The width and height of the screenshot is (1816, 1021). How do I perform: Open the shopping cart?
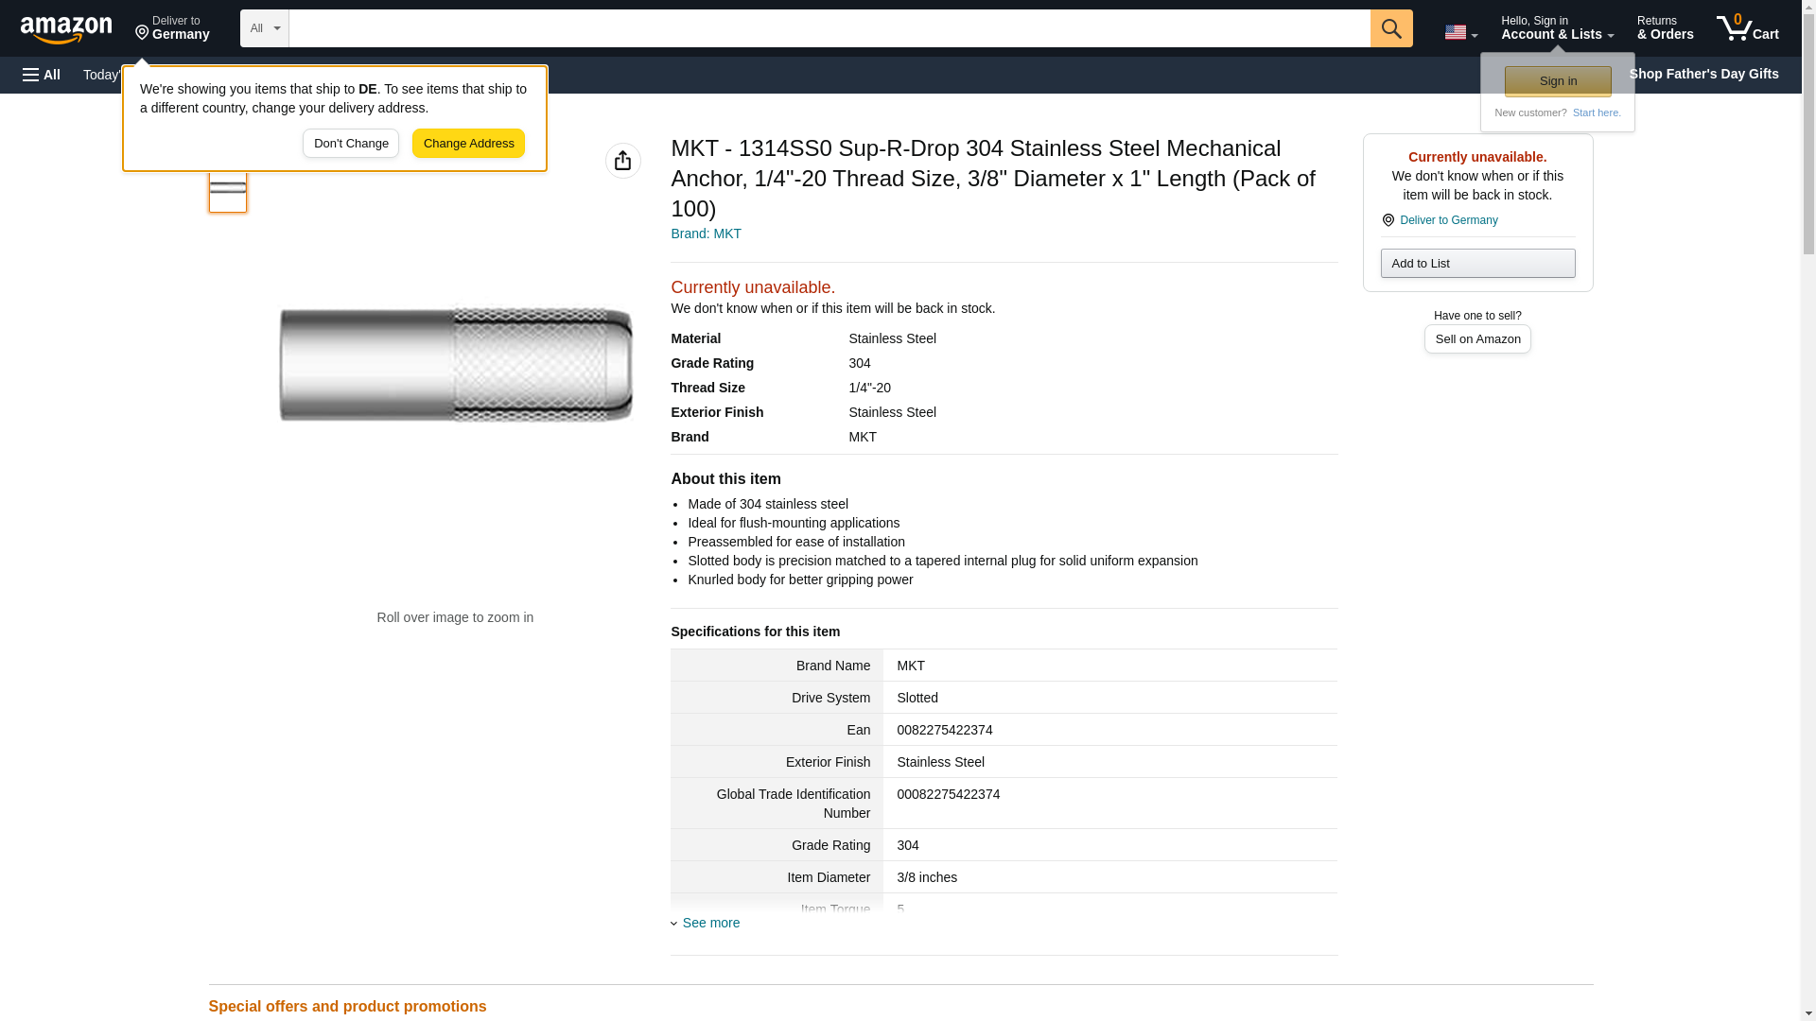pyautogui.click(x=1747, y=28)
